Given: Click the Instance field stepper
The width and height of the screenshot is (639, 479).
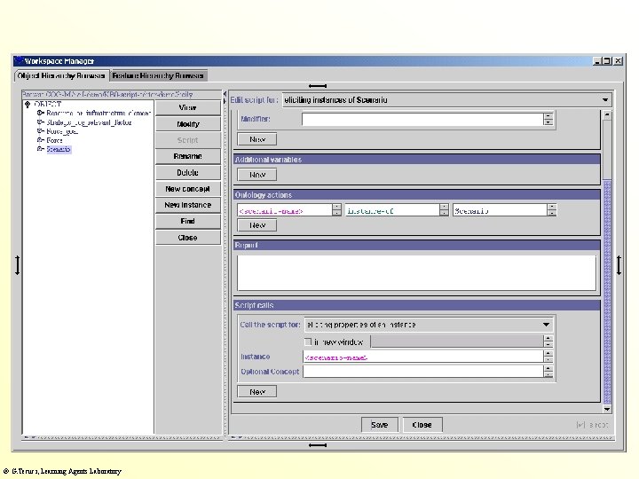Looking at the screenshot, I should 548,357.
